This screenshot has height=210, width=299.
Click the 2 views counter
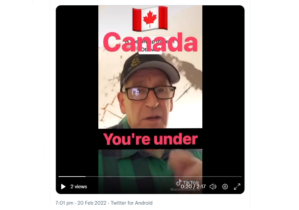click(x=79, y=187)
